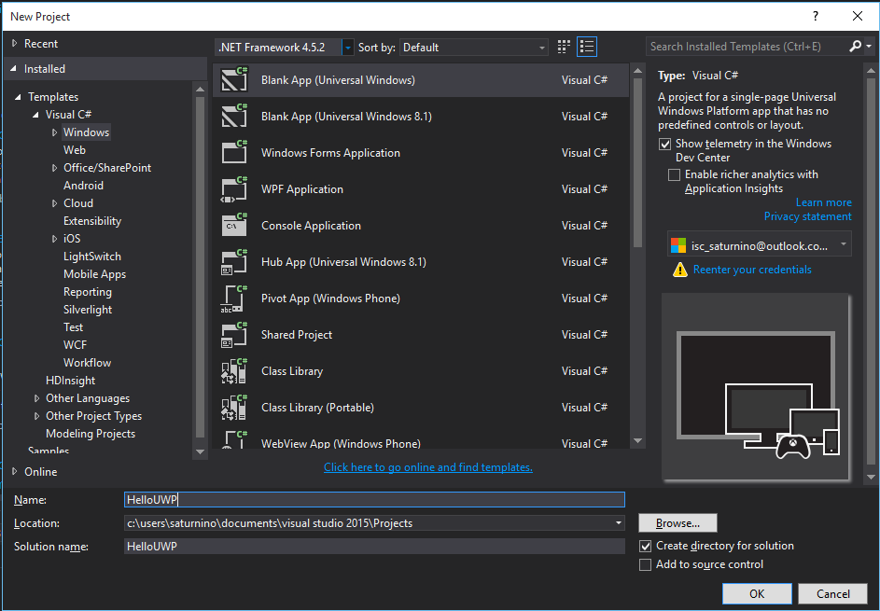Click the Browse... button
The width and height of the screenshot is (880, 611).
tap(677, 523)
